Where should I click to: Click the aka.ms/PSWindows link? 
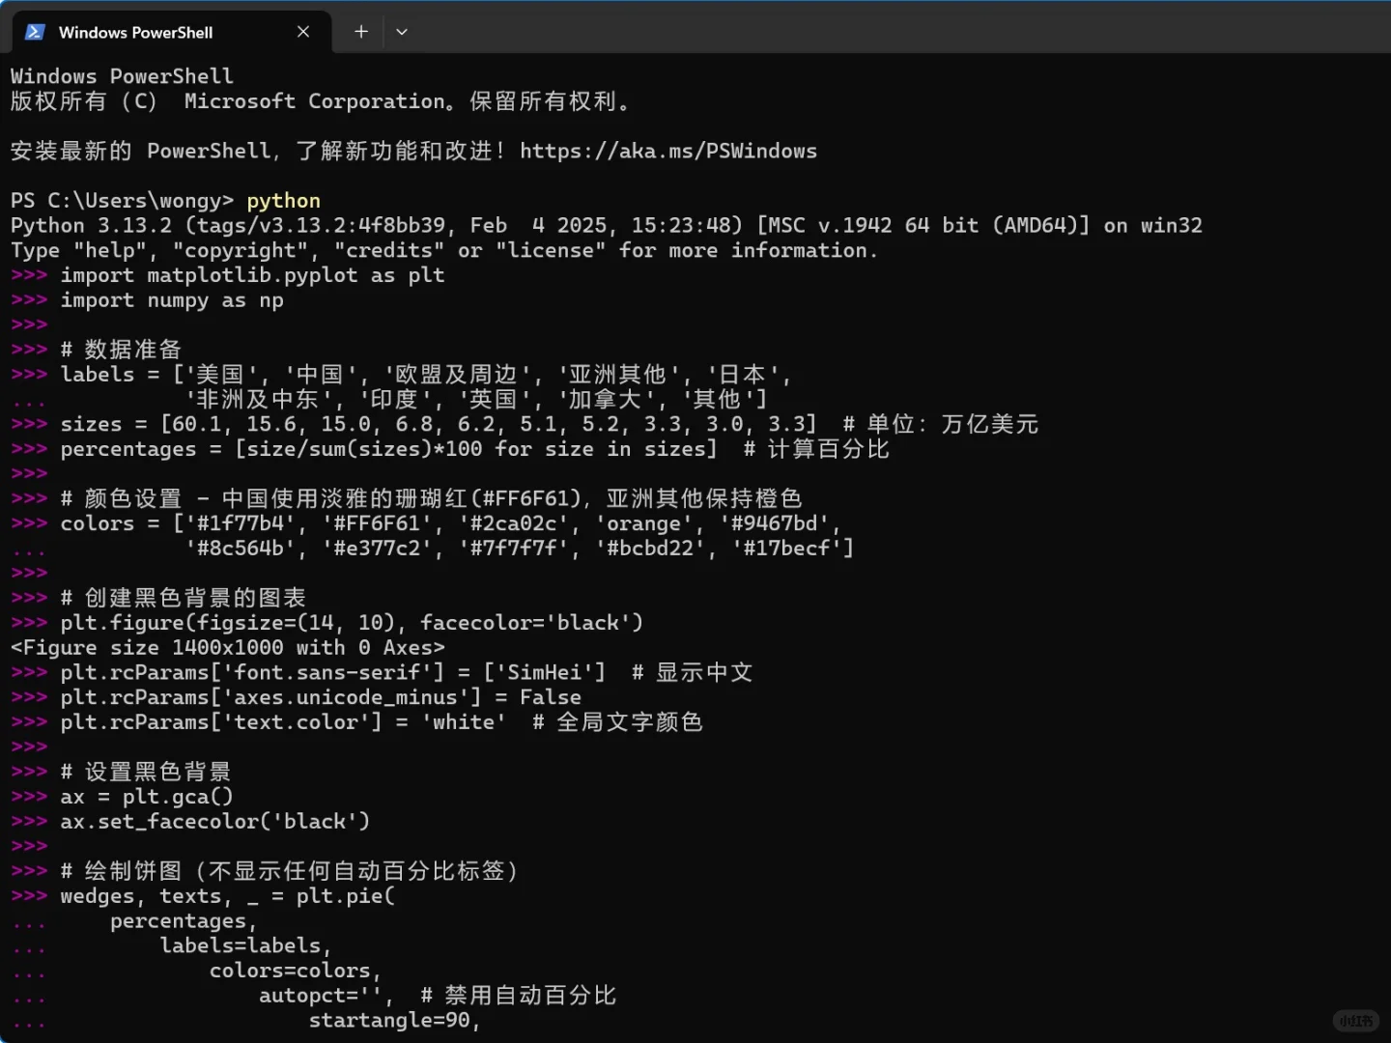(x=667, y=151)
